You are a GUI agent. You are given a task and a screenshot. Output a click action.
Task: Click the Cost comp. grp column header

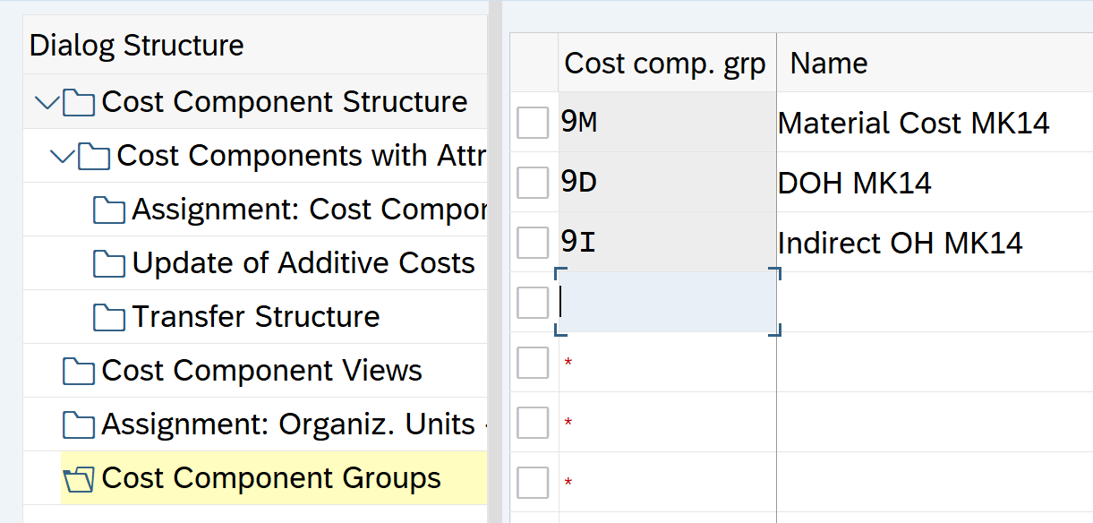pyautogui.click(x=665, y=64)
